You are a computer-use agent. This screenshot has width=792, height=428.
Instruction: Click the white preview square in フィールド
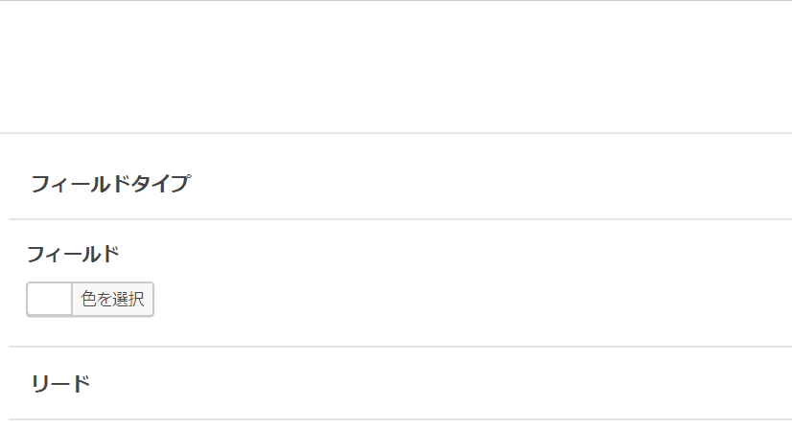(x=49, y=300)
